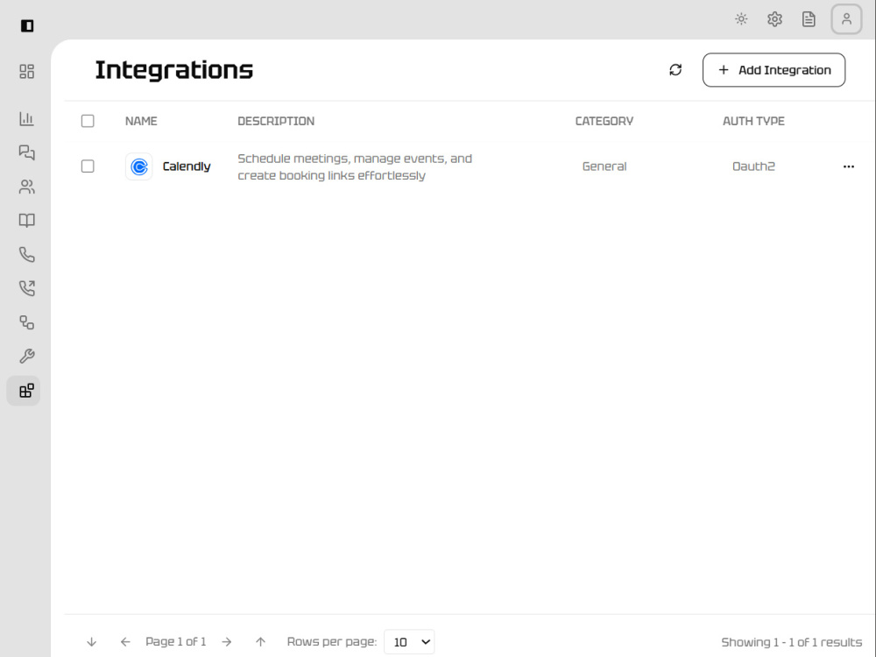Image resolution: width=876 pixels, height=657 pixels.
Task: Click the Integrations page heading
Action: (173, 70)
